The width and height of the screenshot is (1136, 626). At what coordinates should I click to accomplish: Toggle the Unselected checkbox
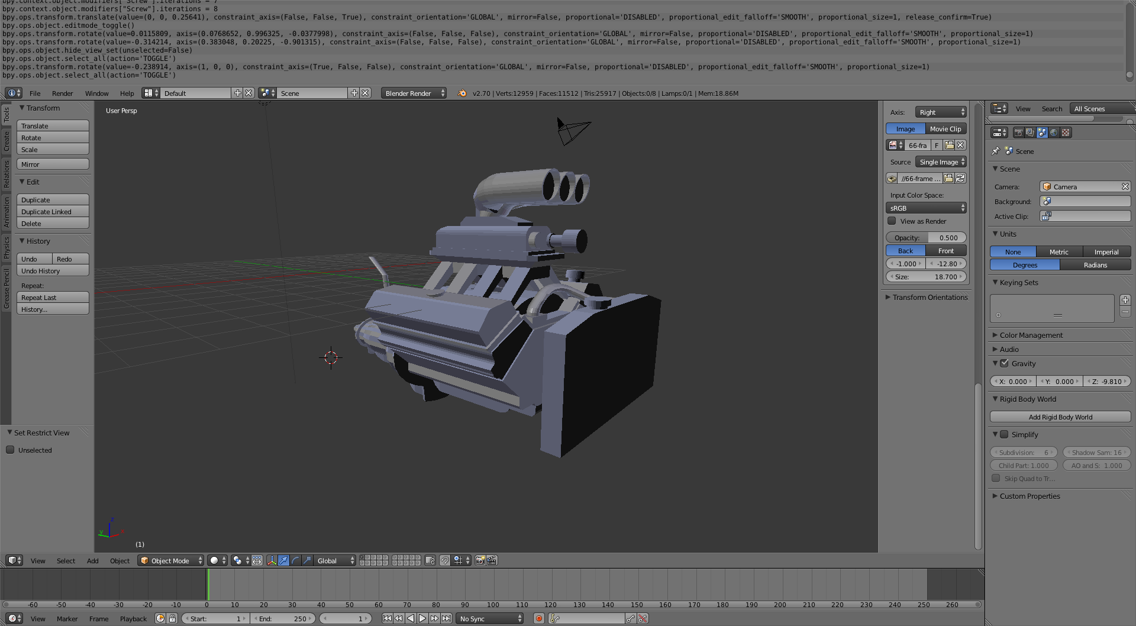click(10, 450)
